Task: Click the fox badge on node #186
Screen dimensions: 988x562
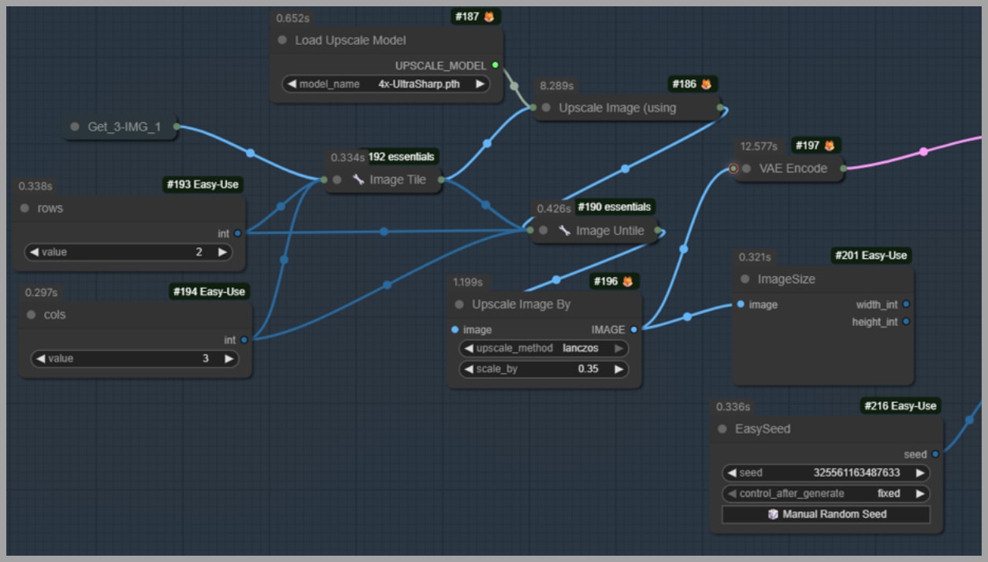Action: pyautogui.click(x=707, y=84)
